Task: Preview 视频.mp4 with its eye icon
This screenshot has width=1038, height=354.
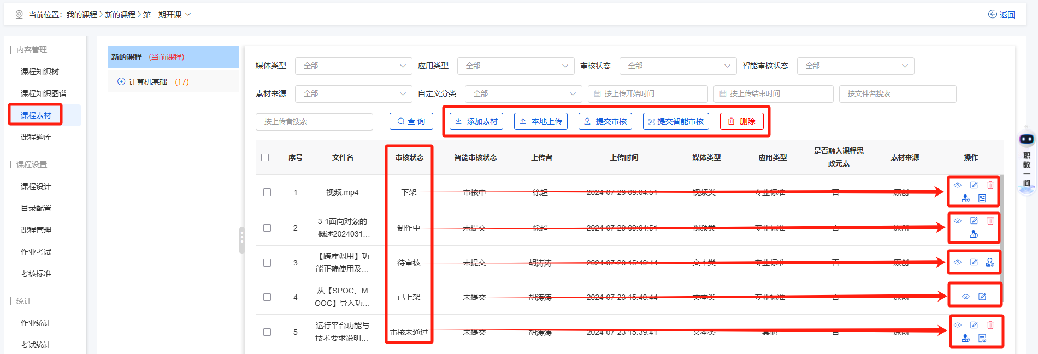Action: 958,185
